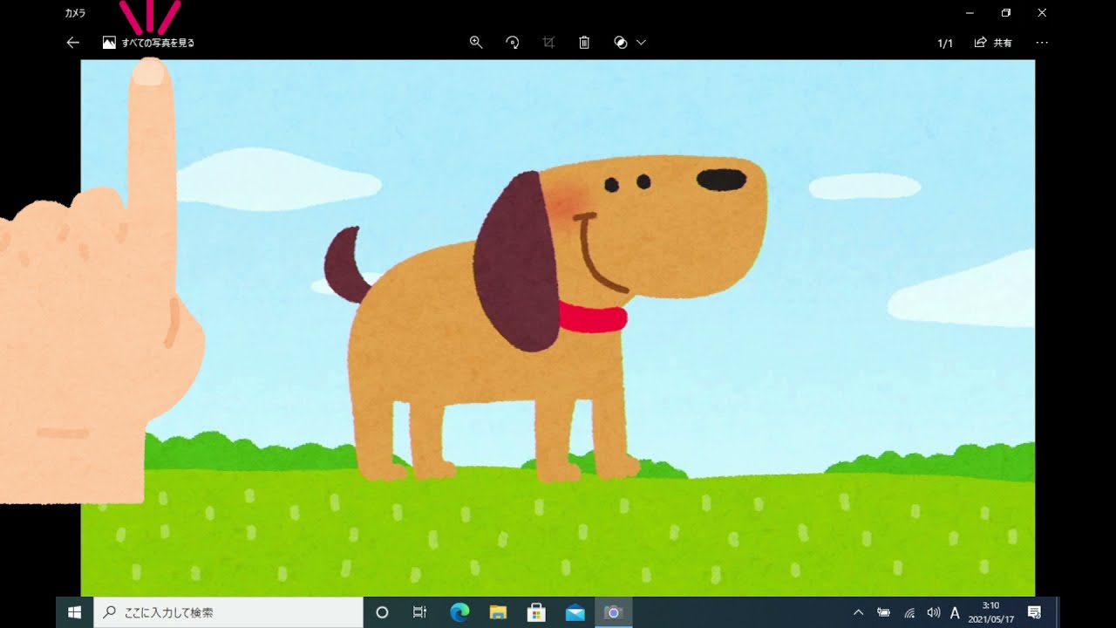1116x628 pixels.
Task: Launch Microsoft Edge from taskbar
Action: click(x=459, y=612)
